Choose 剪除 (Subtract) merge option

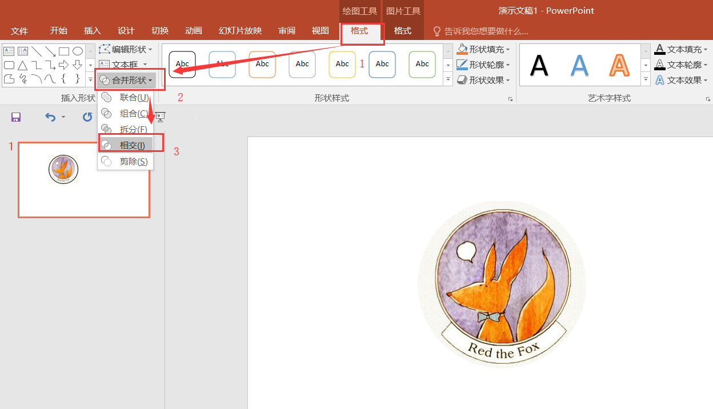click(x=128, y=162)
